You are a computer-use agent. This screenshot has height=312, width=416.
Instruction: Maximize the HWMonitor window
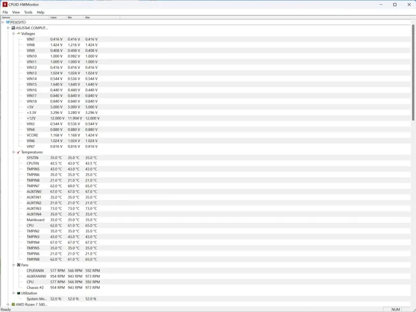pyautogui.click(x=395, y=5)
